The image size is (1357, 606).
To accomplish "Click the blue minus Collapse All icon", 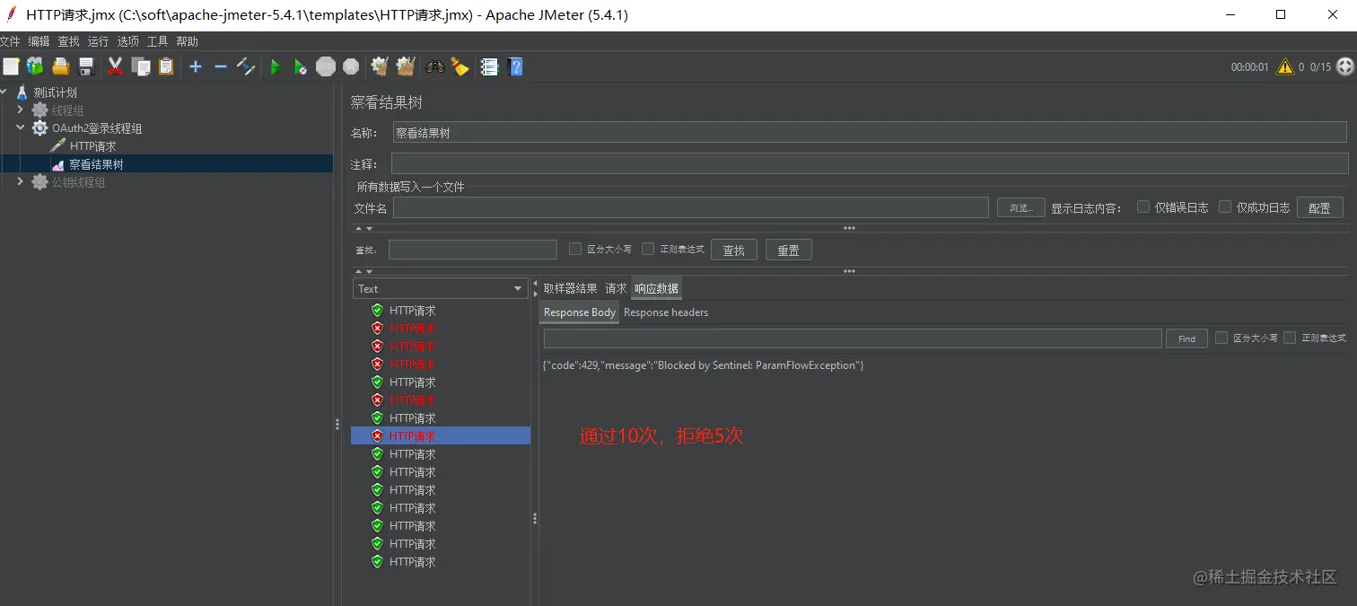I will pyautogui.click(x=221, y=66).
